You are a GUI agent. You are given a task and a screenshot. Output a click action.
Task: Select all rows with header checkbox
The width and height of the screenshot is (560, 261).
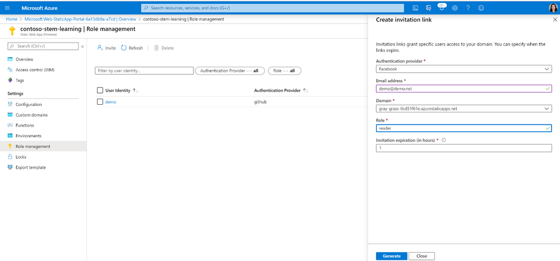[x=100, y=91]
